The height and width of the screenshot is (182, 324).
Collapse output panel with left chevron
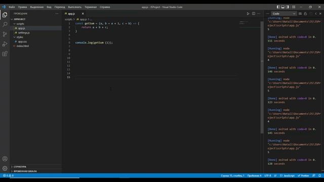coord(316,14)
